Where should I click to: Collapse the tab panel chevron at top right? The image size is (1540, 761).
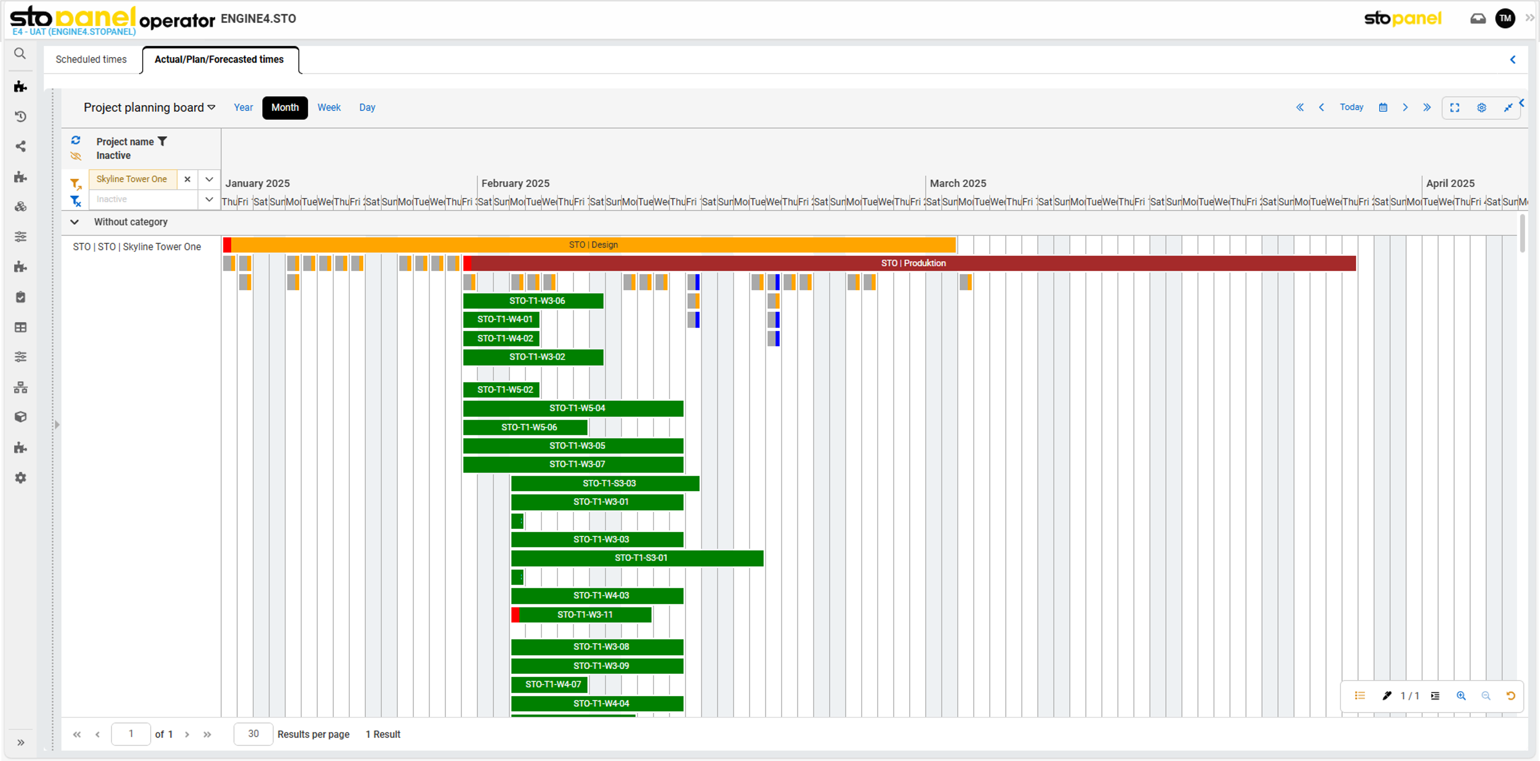tap(1512, 60)
